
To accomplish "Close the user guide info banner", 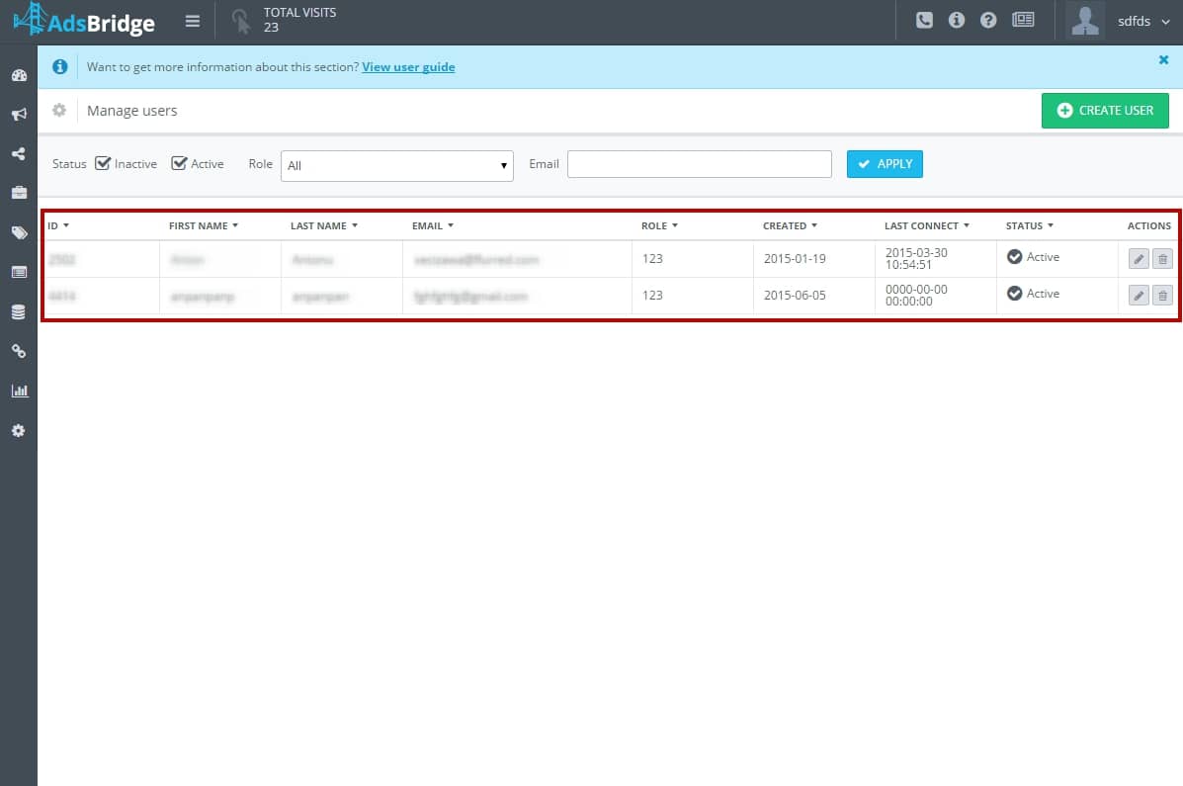I will coord(1163,59).
